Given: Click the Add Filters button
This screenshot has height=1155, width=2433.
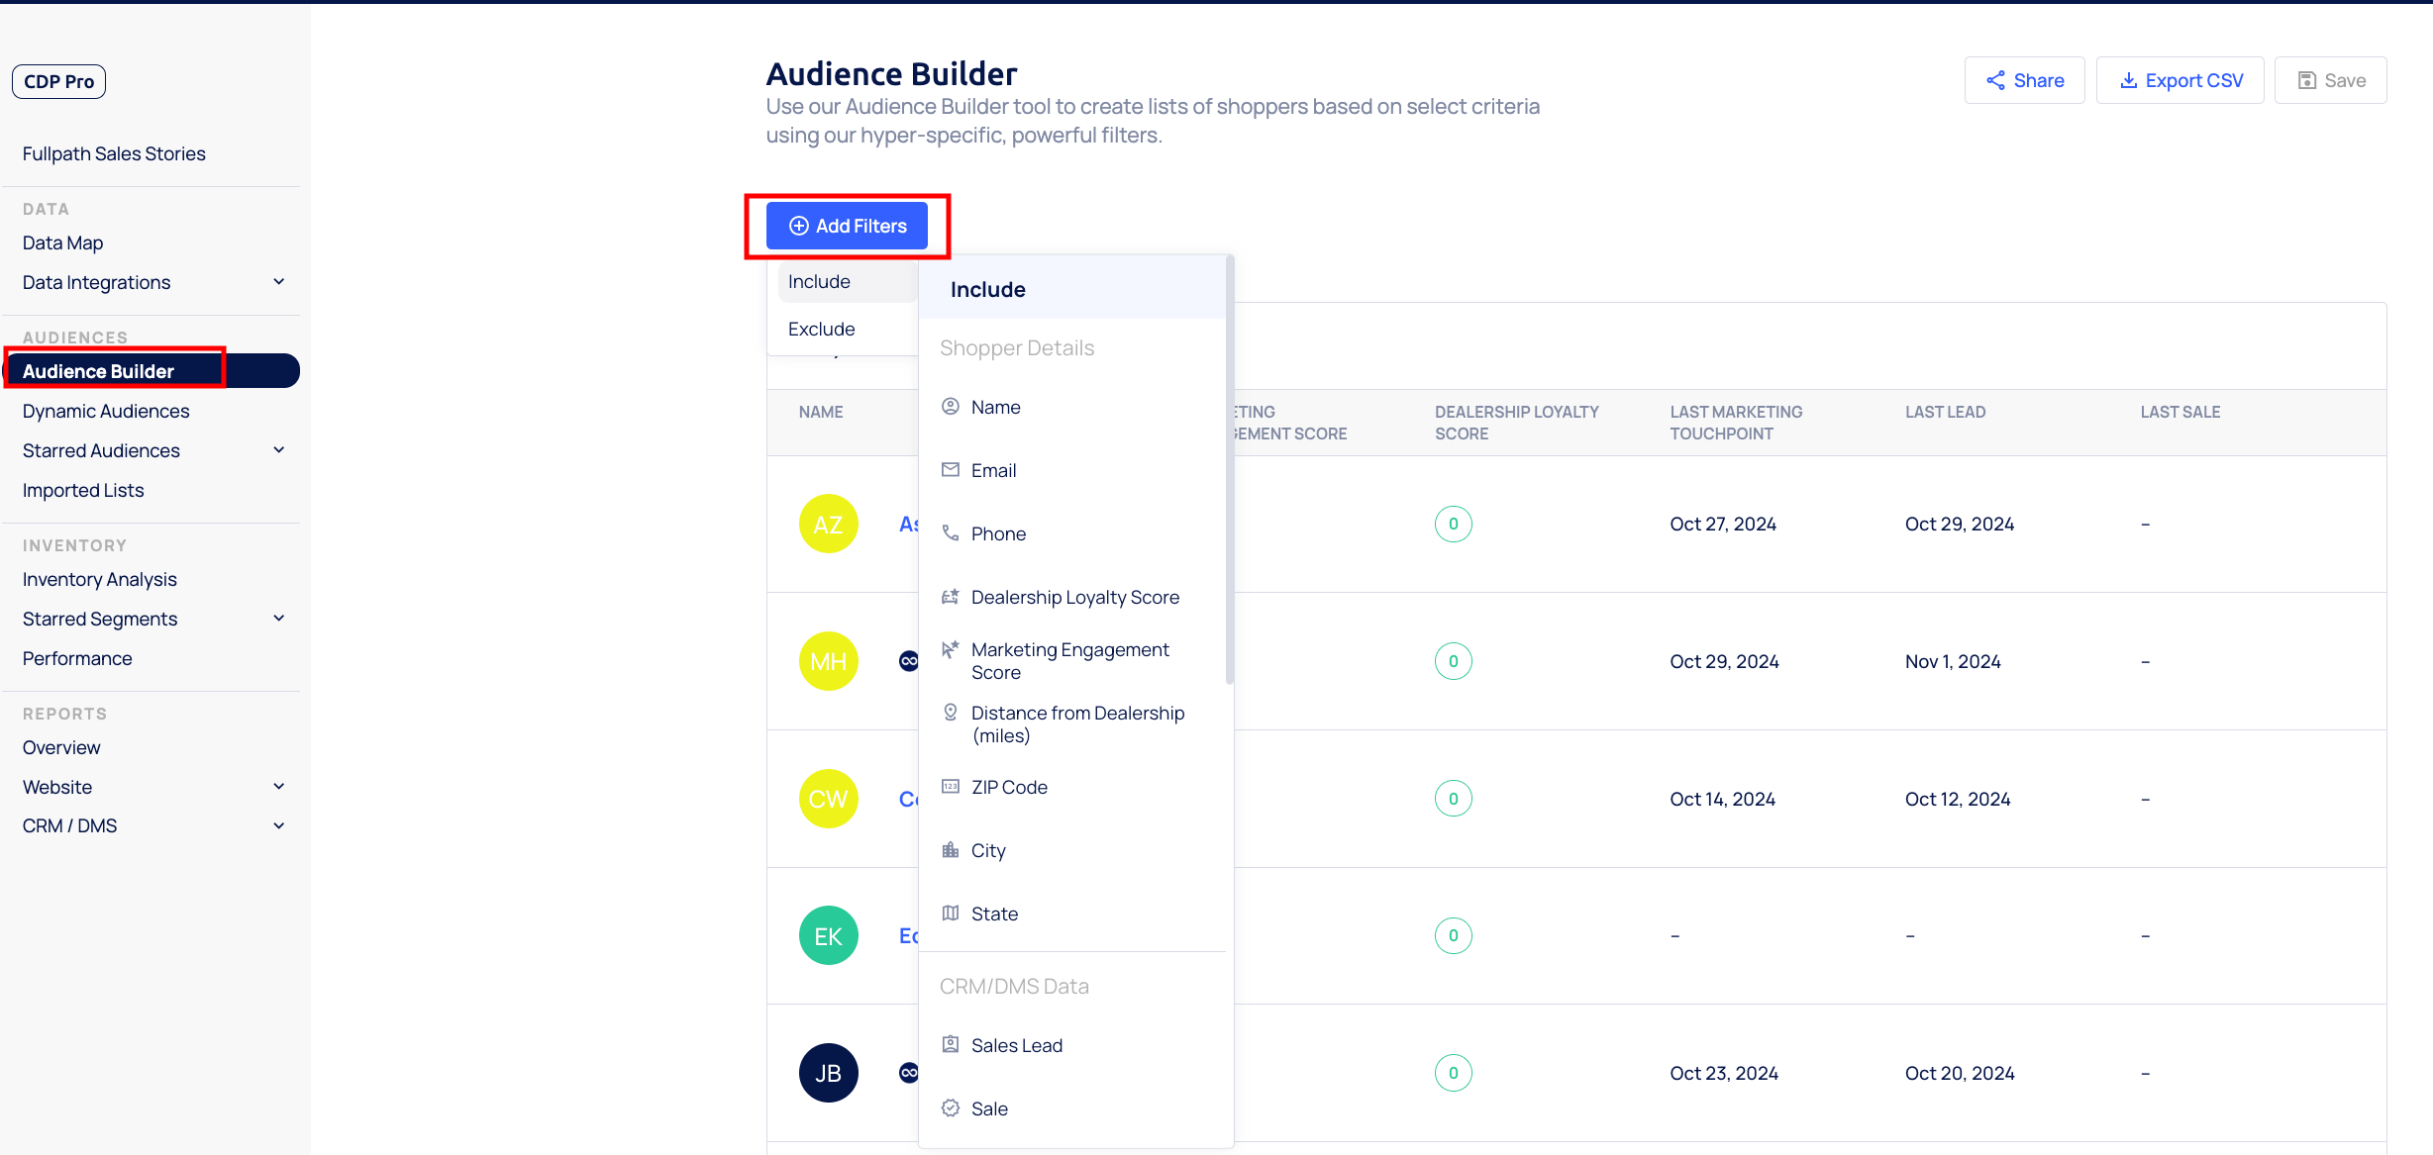Looking at the screenshot, I should coord(847,226).
